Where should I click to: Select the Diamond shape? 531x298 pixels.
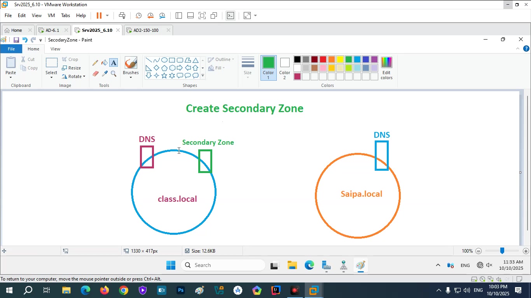pyautogui.click(x=156, y=68)
